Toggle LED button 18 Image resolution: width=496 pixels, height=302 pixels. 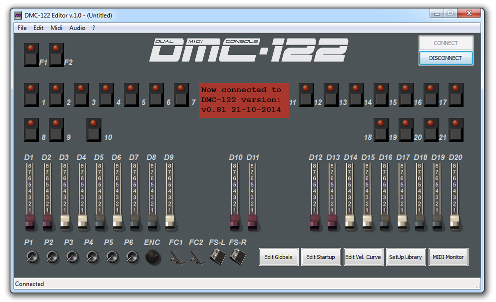coord(381,130)
